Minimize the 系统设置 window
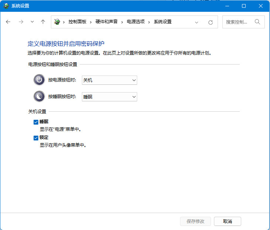This screenshot has width=270, height=230. 227,6
